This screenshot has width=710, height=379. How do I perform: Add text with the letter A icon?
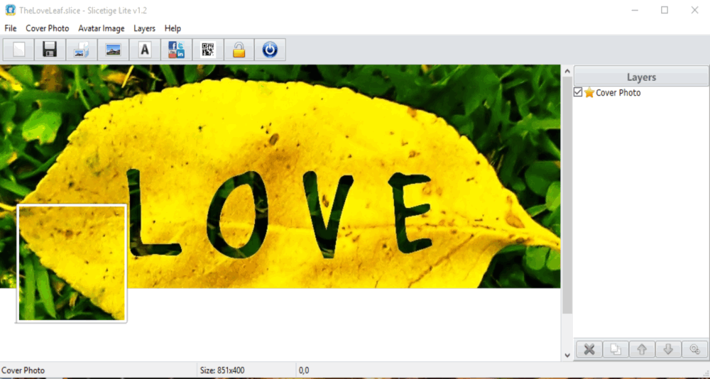pos(144,50)
